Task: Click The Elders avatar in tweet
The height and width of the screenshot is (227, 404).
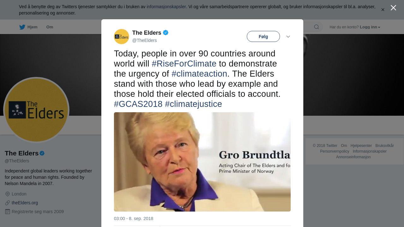Action: tap(122, 37)
